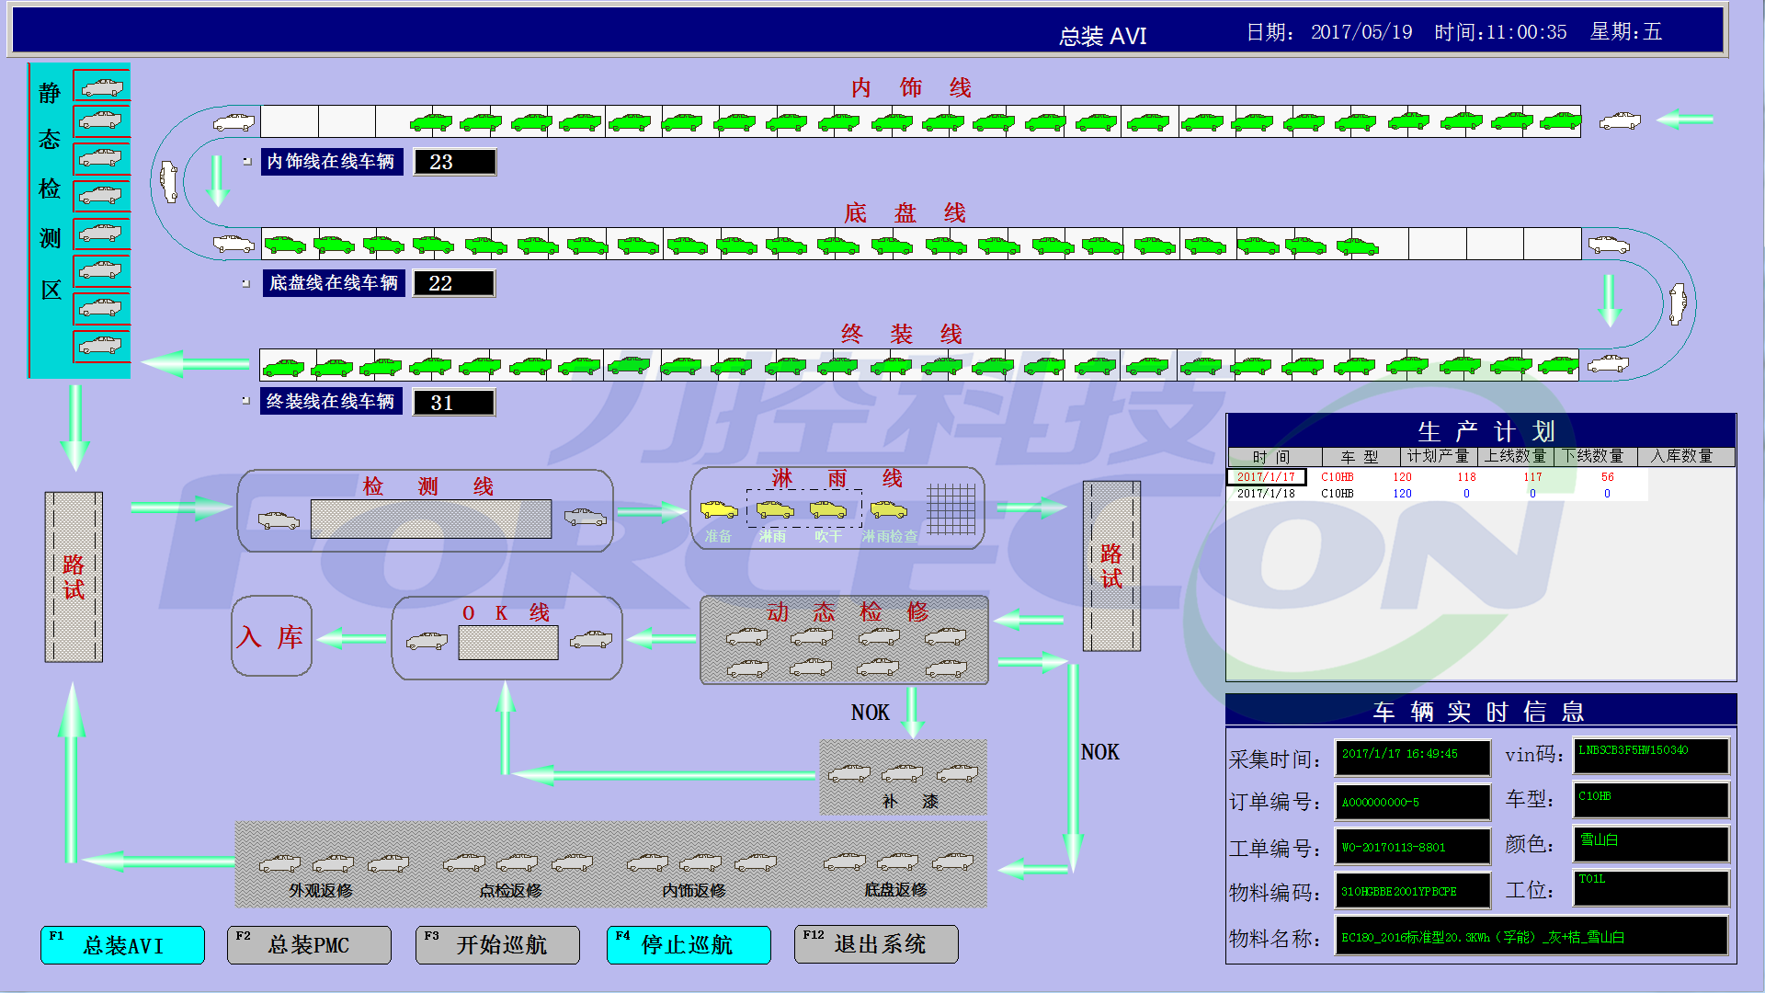Click the left car in 补漆 area
This screenshot has height=993, width=1765.
[848, 773]
